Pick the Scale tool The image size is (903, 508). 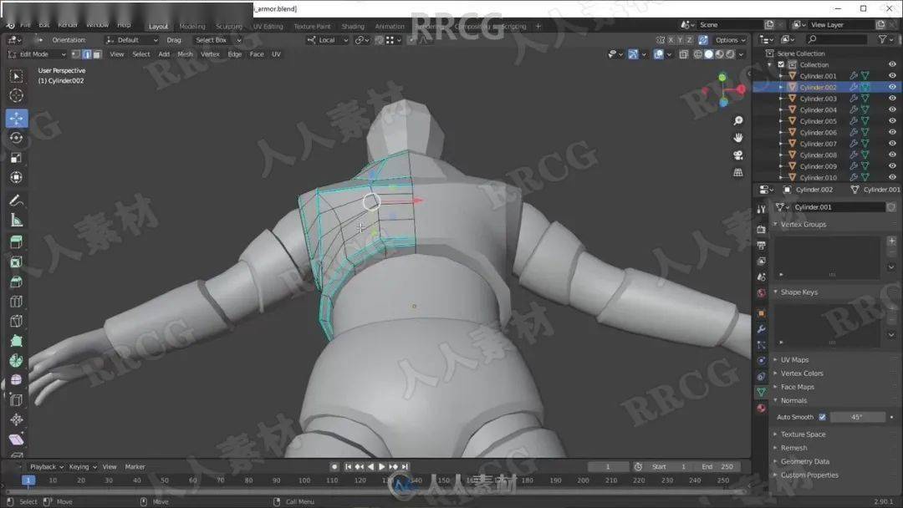pyautogui.click(x=16, y=158)
